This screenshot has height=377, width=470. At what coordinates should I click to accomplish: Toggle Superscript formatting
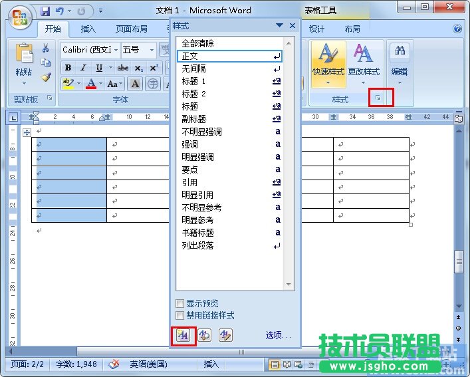coord(154,68)
